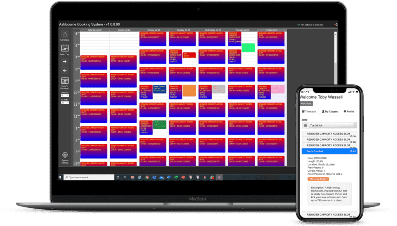Click the Type here to search box
This screenshot has height=226, width=397.
88,177
